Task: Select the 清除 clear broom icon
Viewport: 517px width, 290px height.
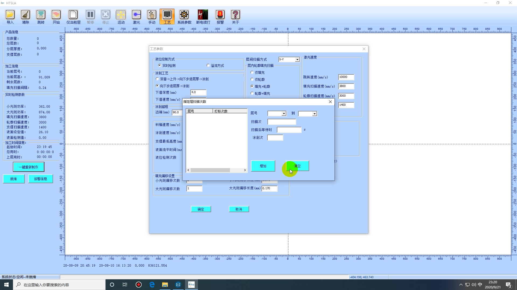Action: (x=25, y=17)
